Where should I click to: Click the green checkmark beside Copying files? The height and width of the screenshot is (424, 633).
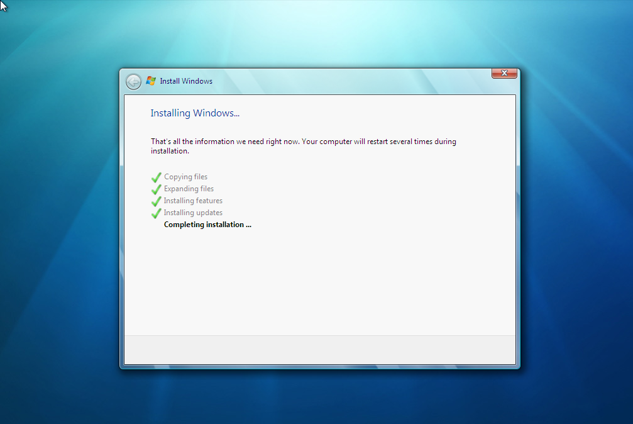[157, 177]
